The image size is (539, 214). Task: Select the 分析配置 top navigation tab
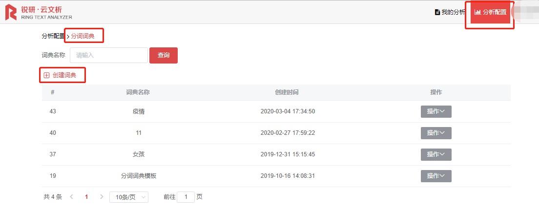[490, 12]
